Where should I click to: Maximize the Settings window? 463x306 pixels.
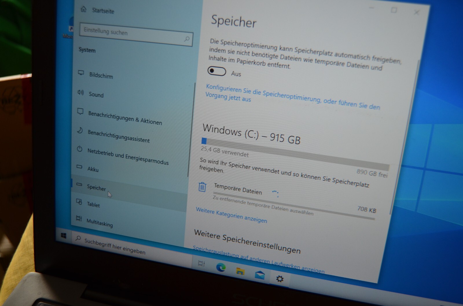pos(394,10)
